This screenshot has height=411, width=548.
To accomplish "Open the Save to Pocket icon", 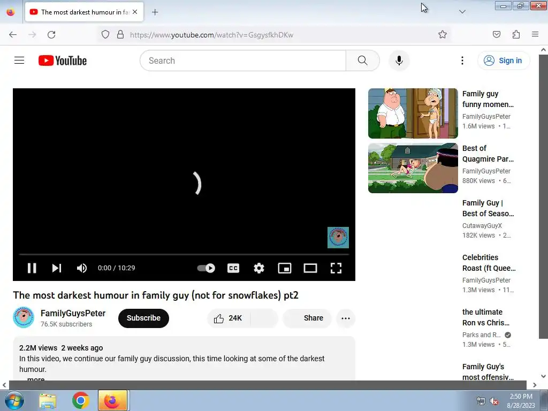I will coord(496,34).
